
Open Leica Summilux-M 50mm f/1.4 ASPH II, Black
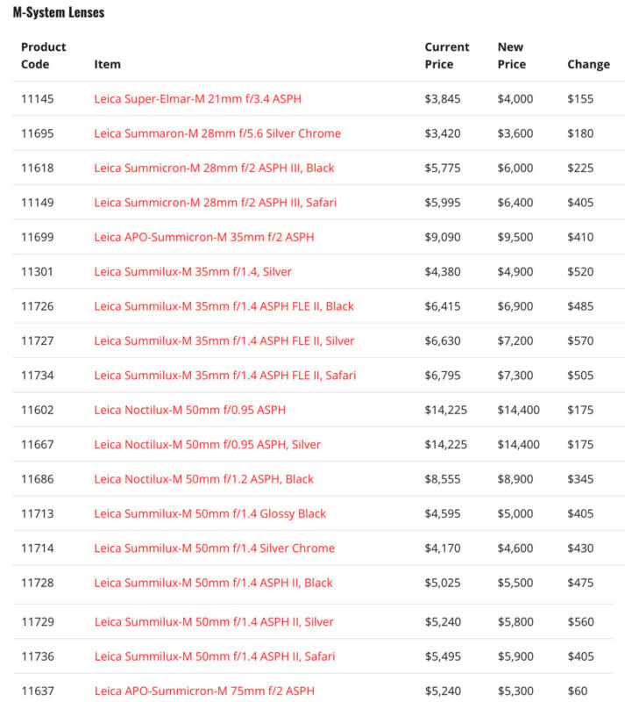pyautogui.click(x=213, y=583)
